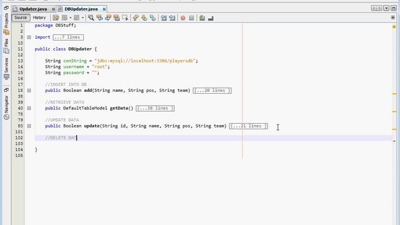Navigate forward in editor history
Viewport: 400px width, 225px height.
[x=76, y=17]
